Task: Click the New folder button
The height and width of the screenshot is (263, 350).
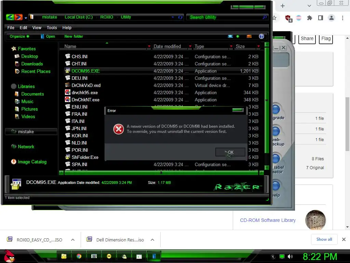Action: [74, 36]
